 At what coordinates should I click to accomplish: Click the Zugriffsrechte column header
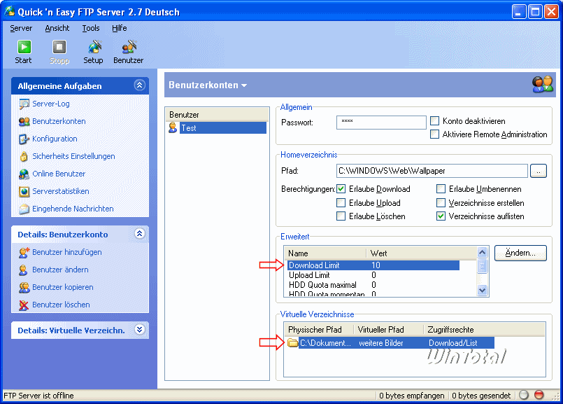484,330
